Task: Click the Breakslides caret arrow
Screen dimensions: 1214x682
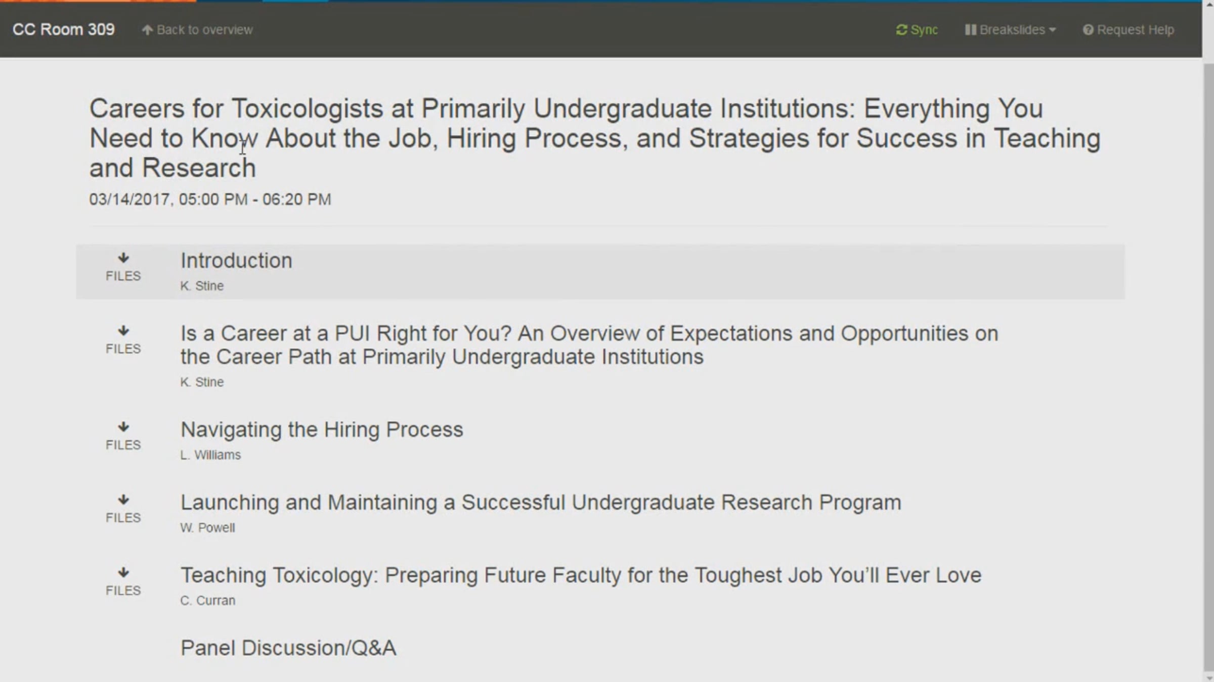Action: pyautogui.click(x=1053, y=30)
